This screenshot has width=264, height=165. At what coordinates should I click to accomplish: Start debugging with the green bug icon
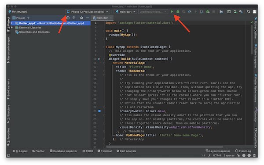(x=178, y=11)
